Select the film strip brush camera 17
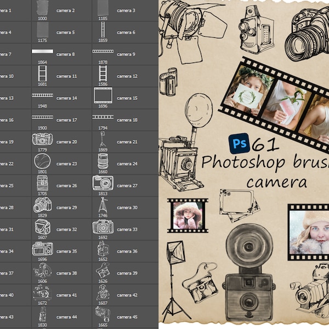Viewport: 329px width, 329px height. click(x=61, y=120)
